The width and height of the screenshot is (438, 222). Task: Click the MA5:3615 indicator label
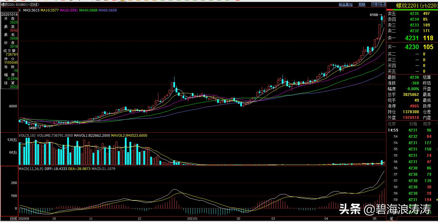click(x=31, y=10)
